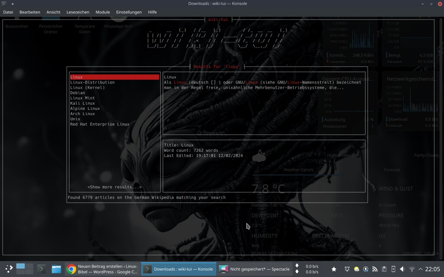Close the Konsole window
Screen dimensions: 444x277
tap(440, 3)
